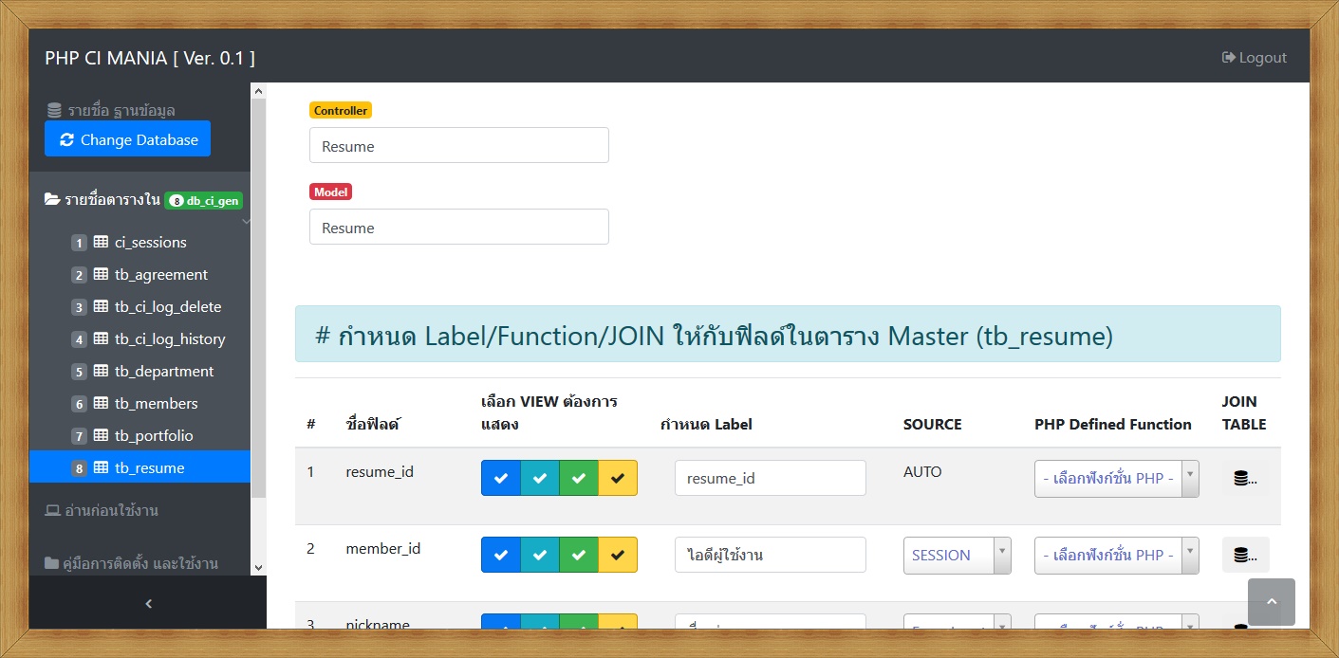Click table grid icon beside ci_sessions
The height and width of the screenshot is (658, 1339).
101,242
